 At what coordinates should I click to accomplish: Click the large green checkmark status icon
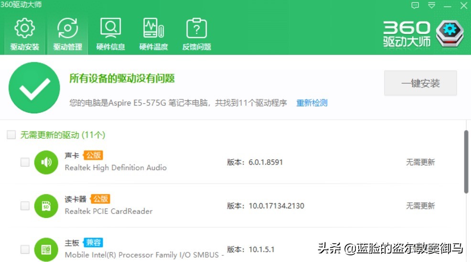click(x=34, y=87)
